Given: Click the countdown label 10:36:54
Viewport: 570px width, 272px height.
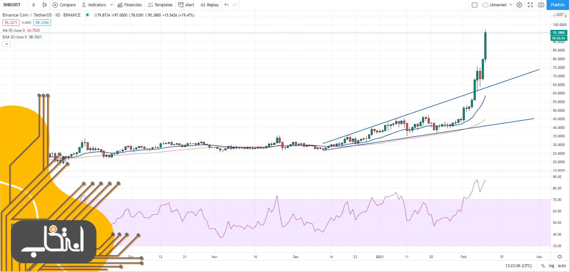Looking at the screenshot, I should [559, 38].
